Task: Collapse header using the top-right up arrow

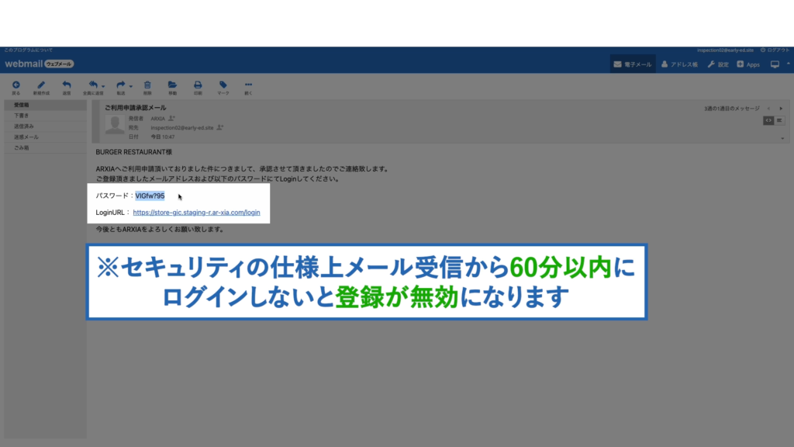Action: point(788,64)
